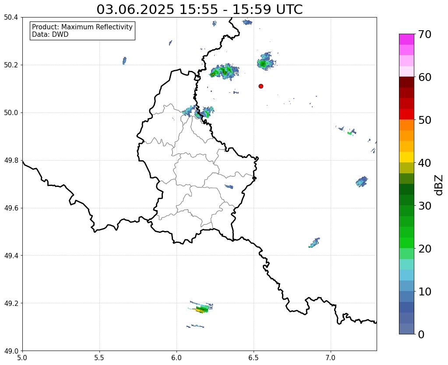Viewport: 448px width, 365px height.
Task: Click the yellow colorbar segment above 40
Action: pyautogui.click(x=406, y=157)
